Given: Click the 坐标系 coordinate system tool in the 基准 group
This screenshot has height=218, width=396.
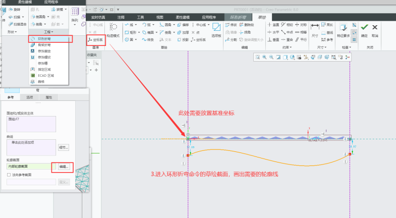Looking at the screenshot, I should point(96,39).
